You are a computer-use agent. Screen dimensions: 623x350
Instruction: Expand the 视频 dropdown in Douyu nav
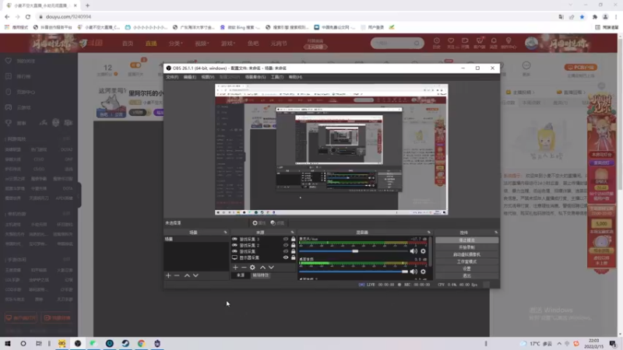202,44
